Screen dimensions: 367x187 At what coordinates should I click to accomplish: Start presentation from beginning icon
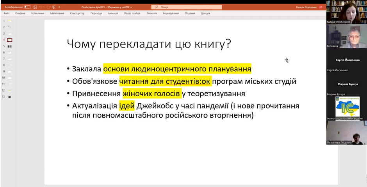point(54,7)
